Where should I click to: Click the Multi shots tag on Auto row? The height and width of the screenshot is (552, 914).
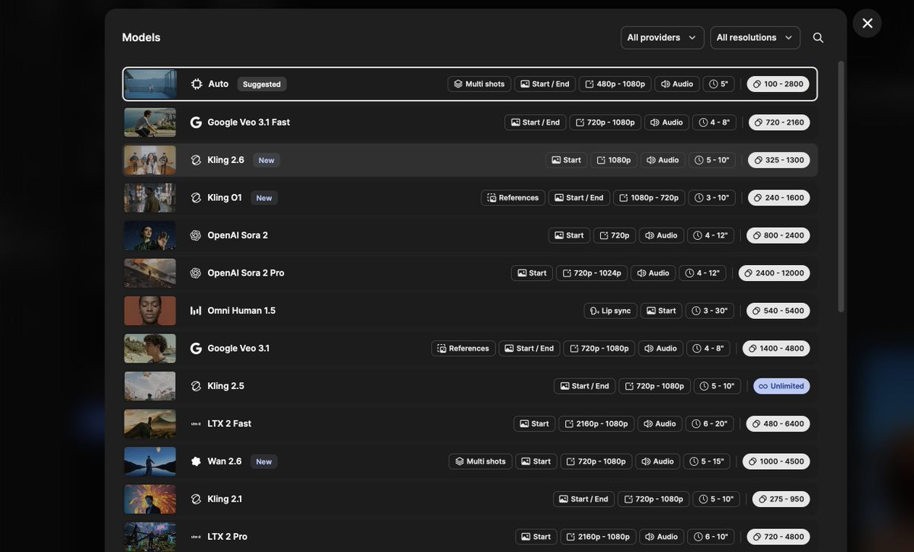click(x=479, y=84)
